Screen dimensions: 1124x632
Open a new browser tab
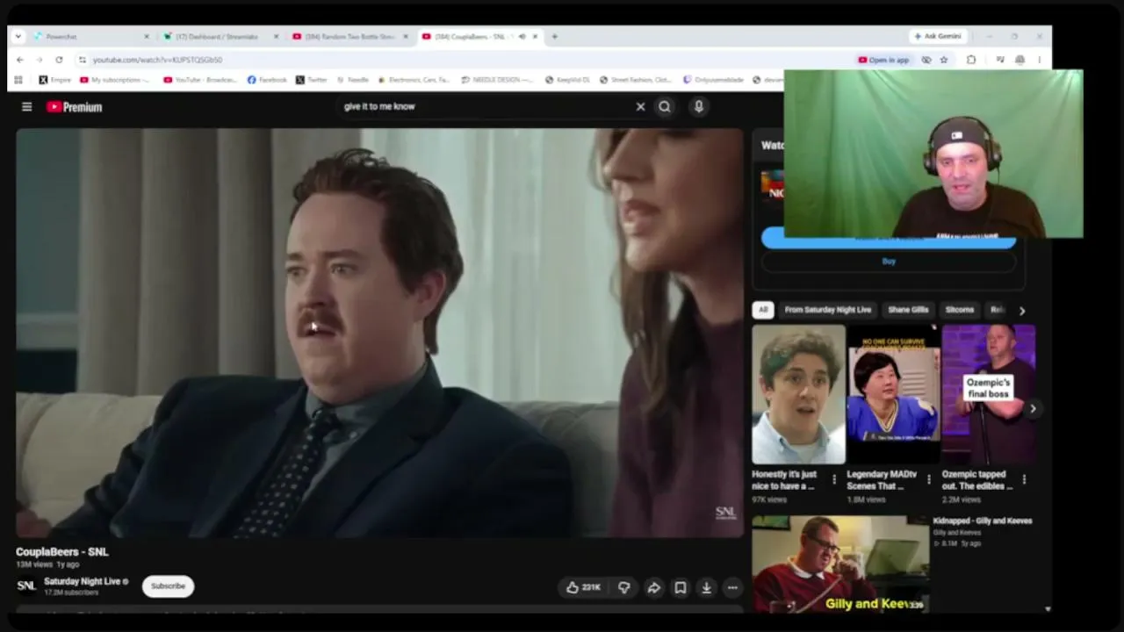click(x=554, y=37)
